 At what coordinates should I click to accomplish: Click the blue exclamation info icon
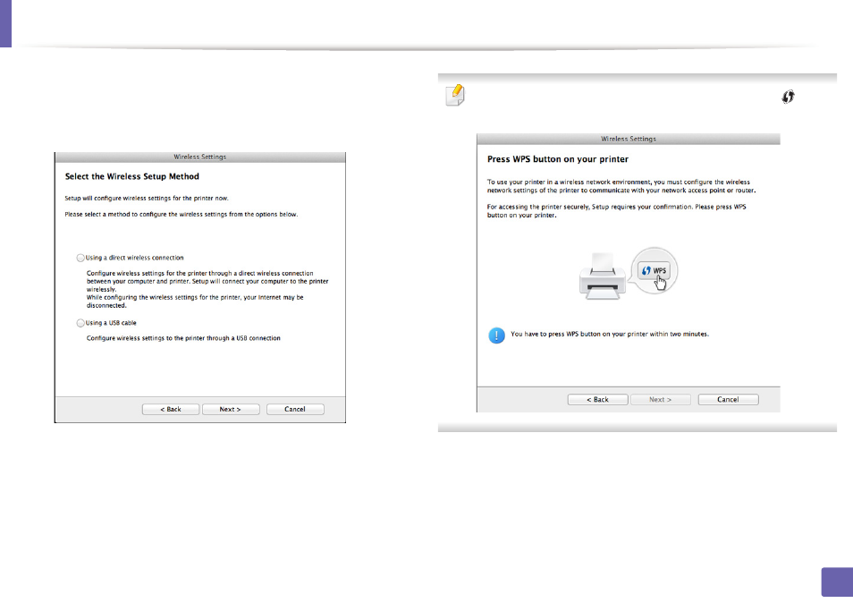click(x=496, y=335)
